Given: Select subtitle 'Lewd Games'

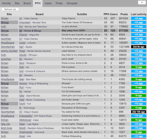Looking at the screenshot, I should point(68,51).
